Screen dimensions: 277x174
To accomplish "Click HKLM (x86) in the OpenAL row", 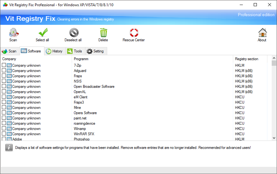I will 244,92.
